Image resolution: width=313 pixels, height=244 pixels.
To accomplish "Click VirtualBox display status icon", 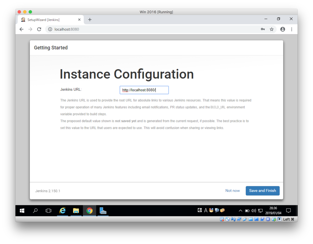I will pos(256,219).
